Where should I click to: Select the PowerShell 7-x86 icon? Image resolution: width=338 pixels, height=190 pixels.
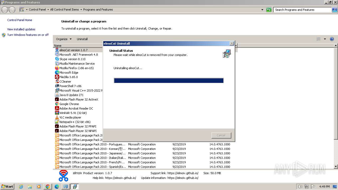click(x=57, y=86)
